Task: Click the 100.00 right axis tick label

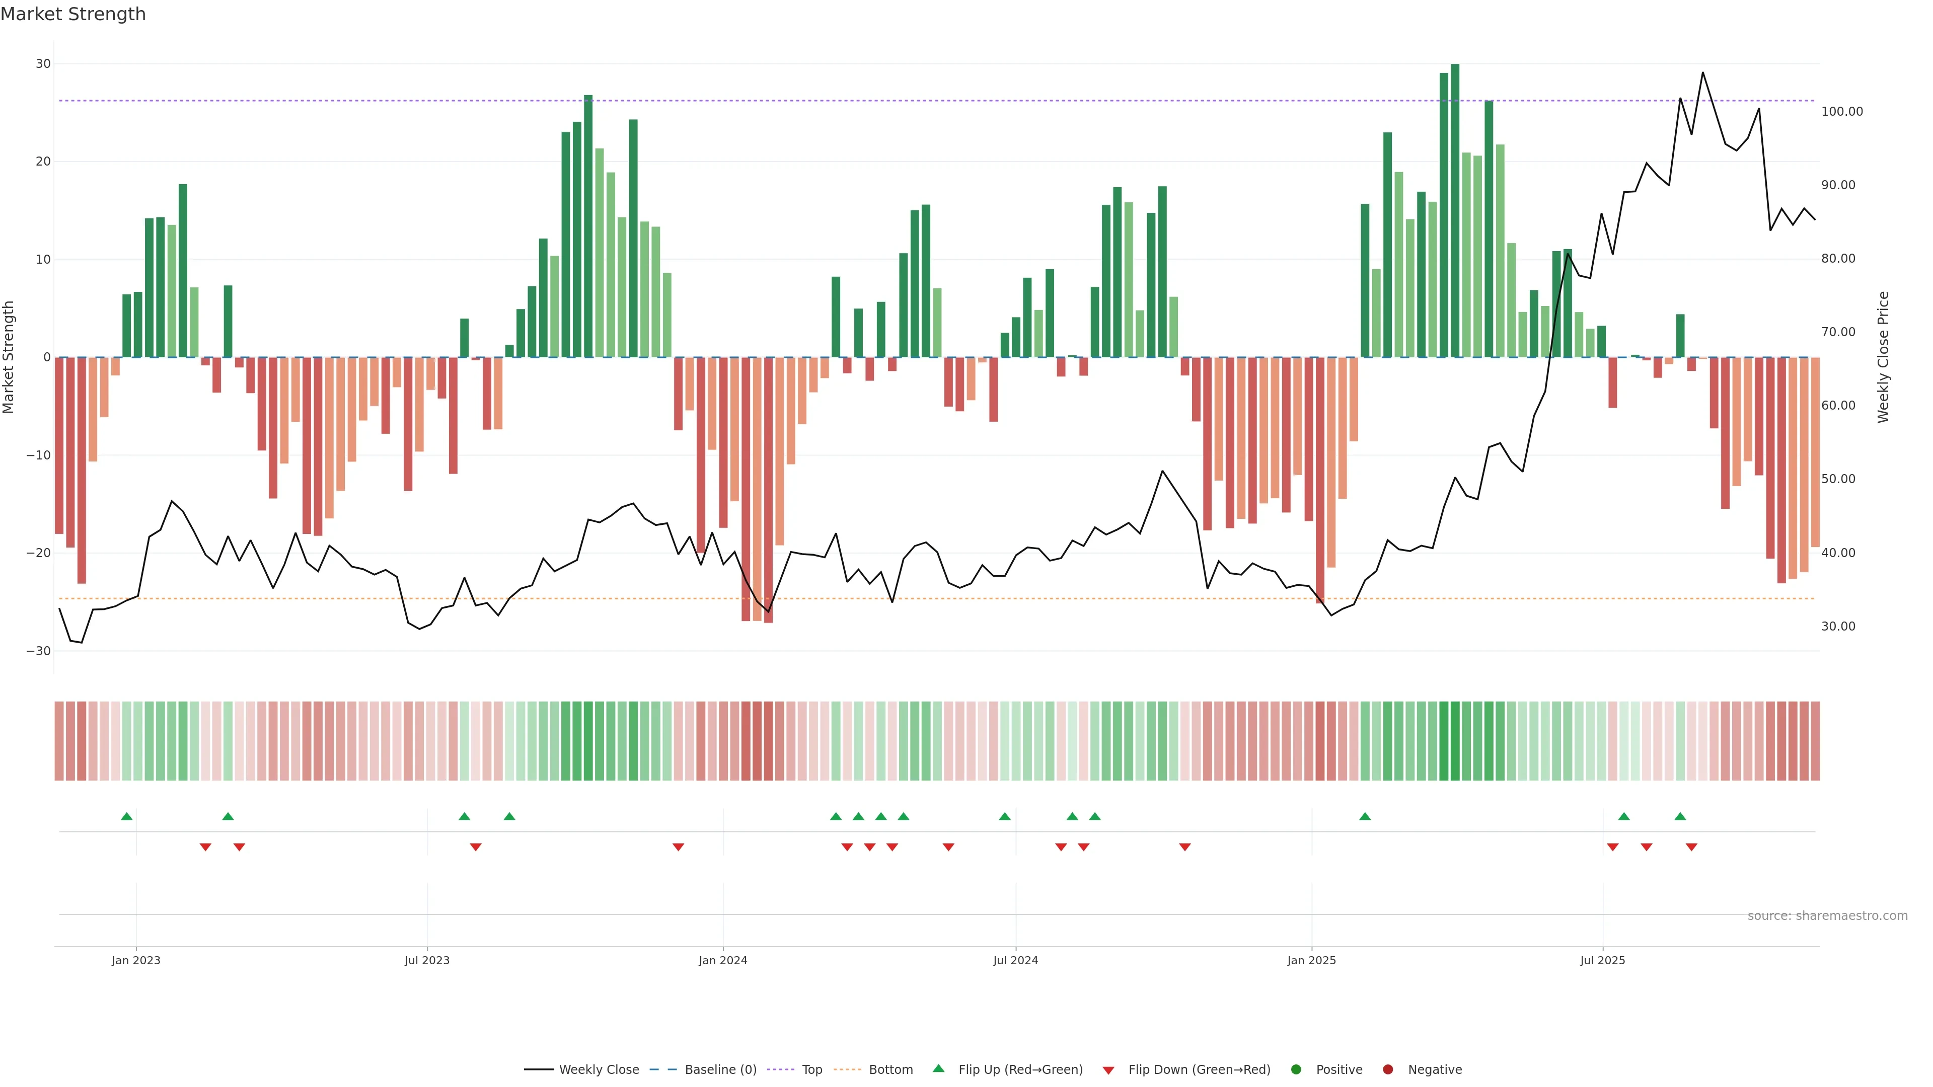Action: (x=1841, y=112)
